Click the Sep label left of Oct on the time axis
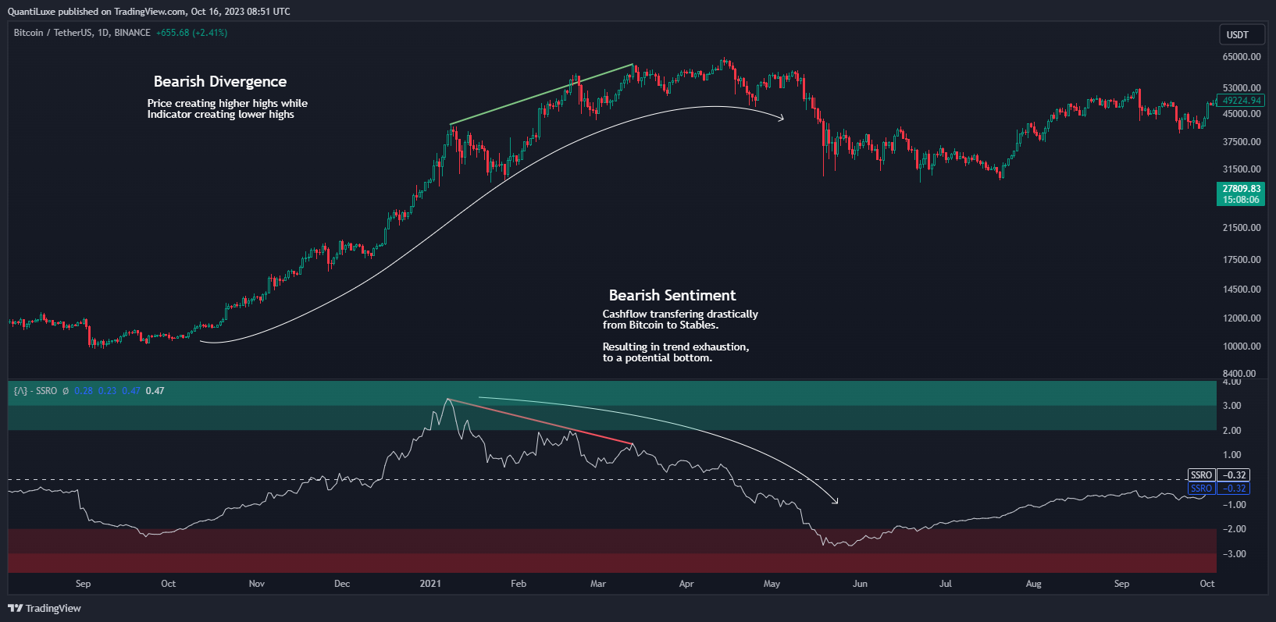This screenshot has height=622, width=1276. point(84,584)
